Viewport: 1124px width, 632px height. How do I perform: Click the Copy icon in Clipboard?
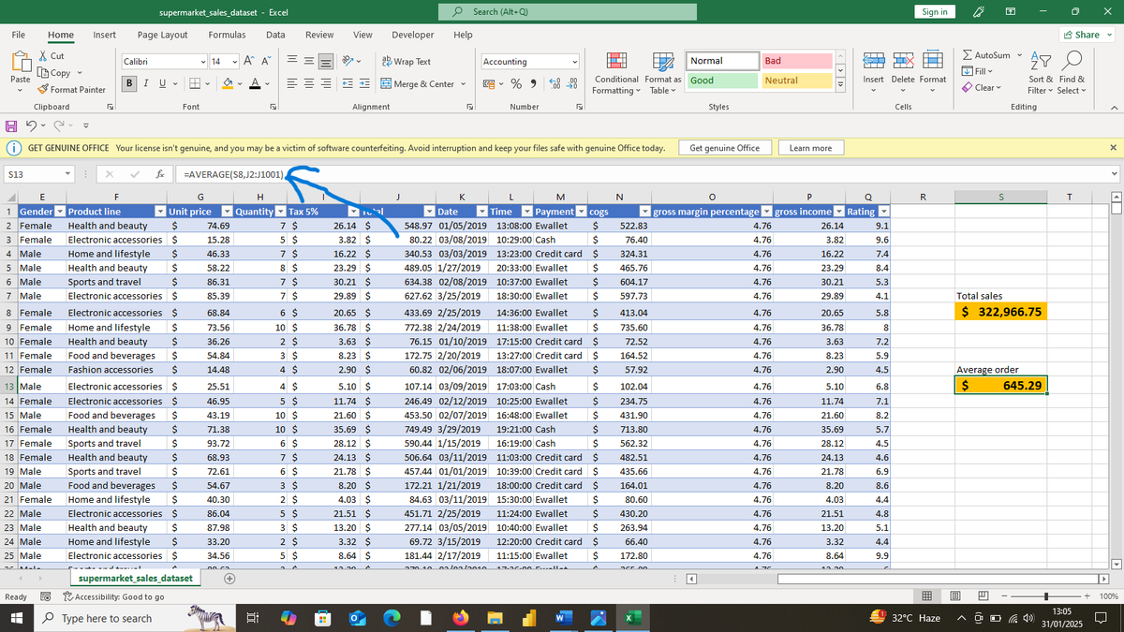point(43,73)
